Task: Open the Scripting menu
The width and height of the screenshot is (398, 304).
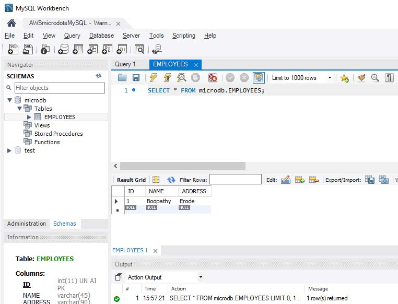Action: (x=184, y=36)
